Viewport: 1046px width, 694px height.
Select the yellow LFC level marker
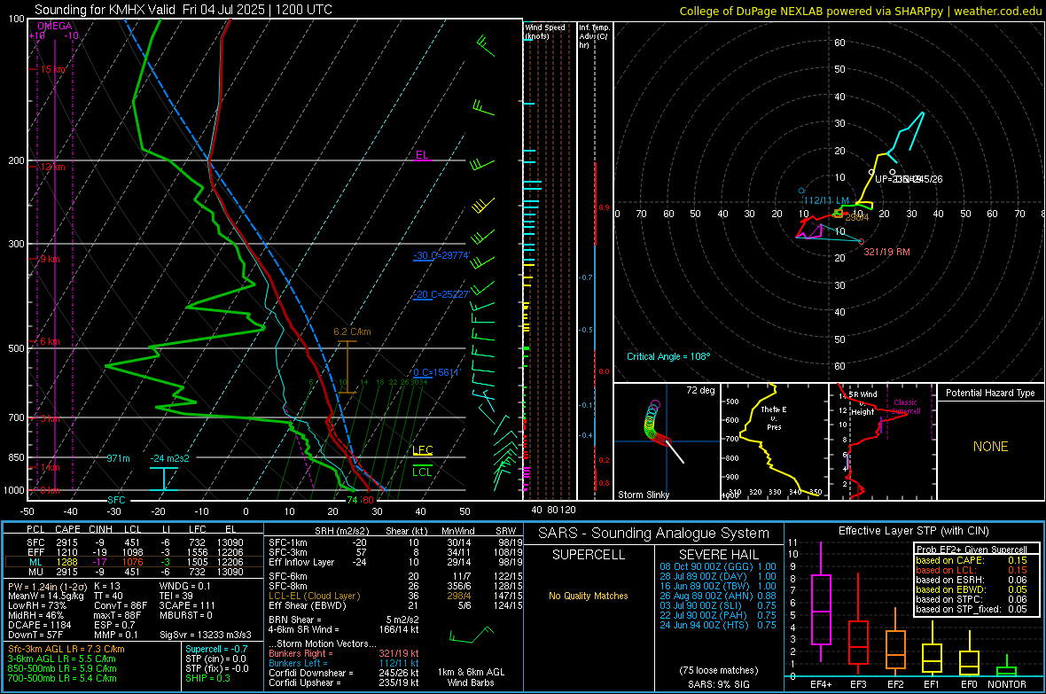click(x=422, y=450)
